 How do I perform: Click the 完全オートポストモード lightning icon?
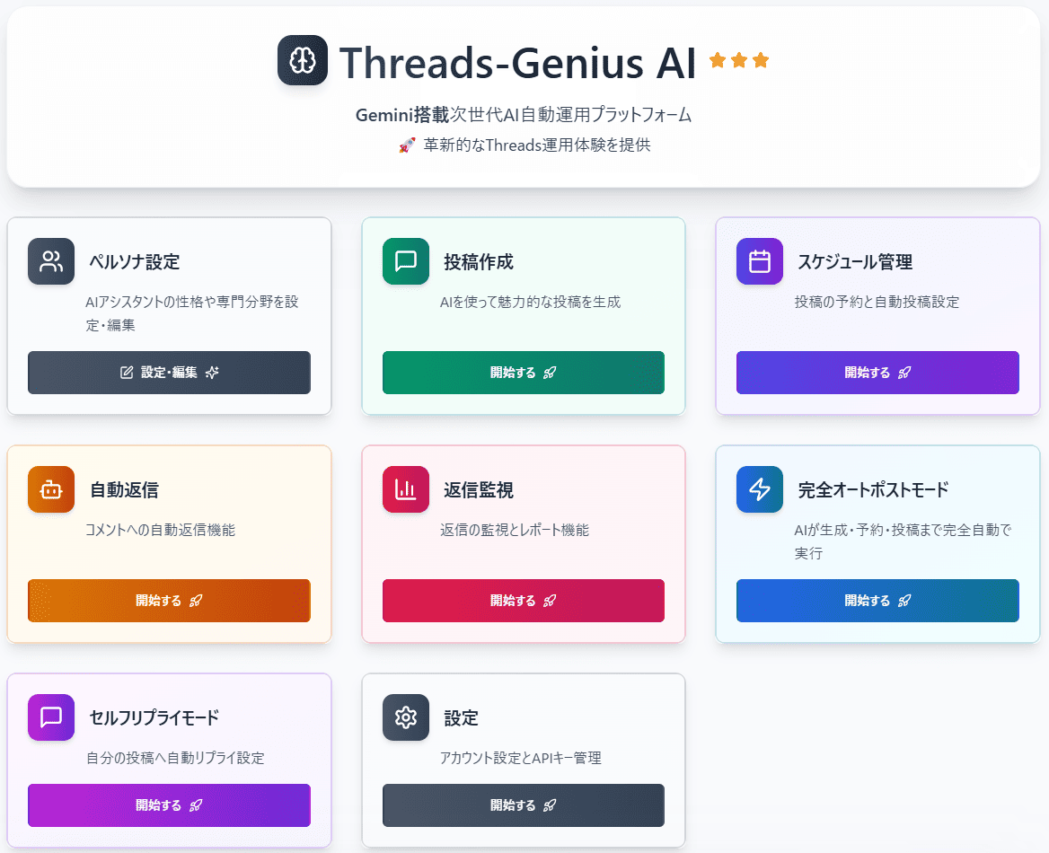pyautogui.click(x=759, y=489)
